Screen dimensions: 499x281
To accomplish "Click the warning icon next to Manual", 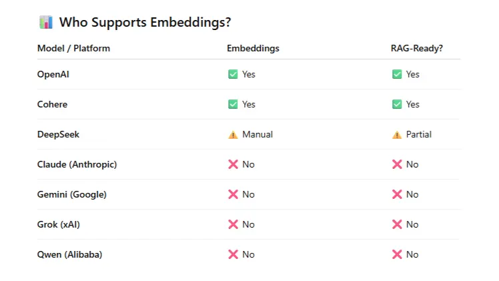I will 233,134.
